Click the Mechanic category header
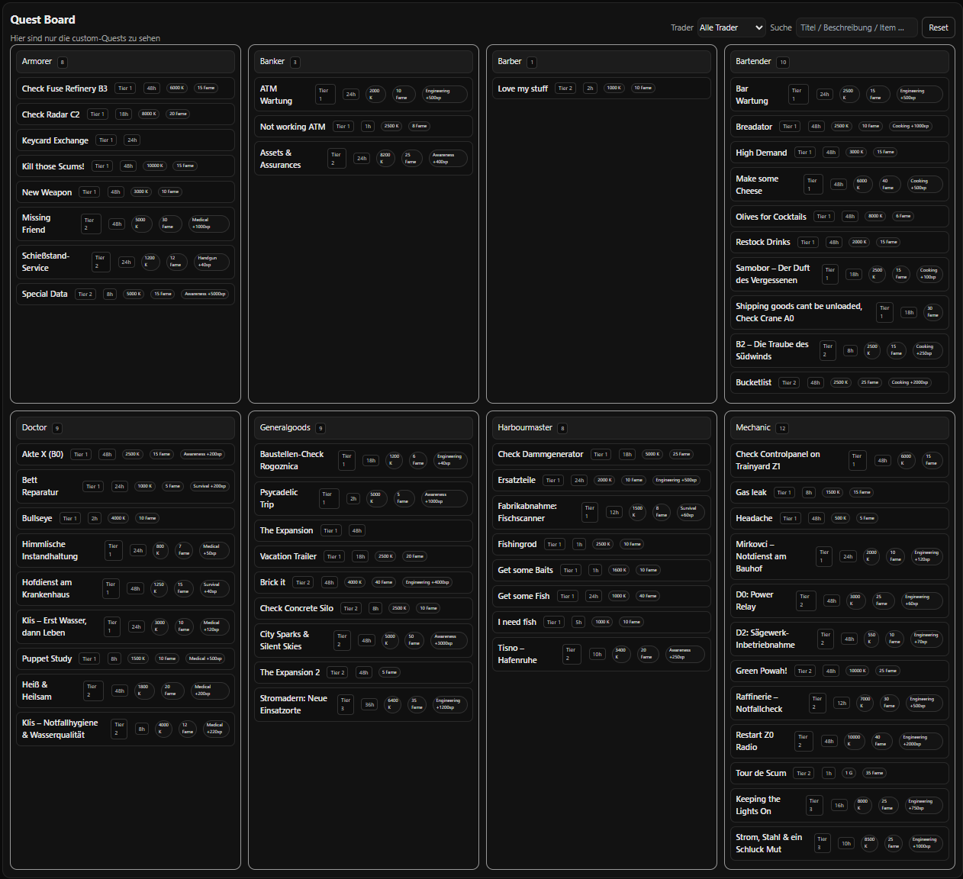Image resolution: width=963 pixels, height=879 pixels. pos(752,428)
